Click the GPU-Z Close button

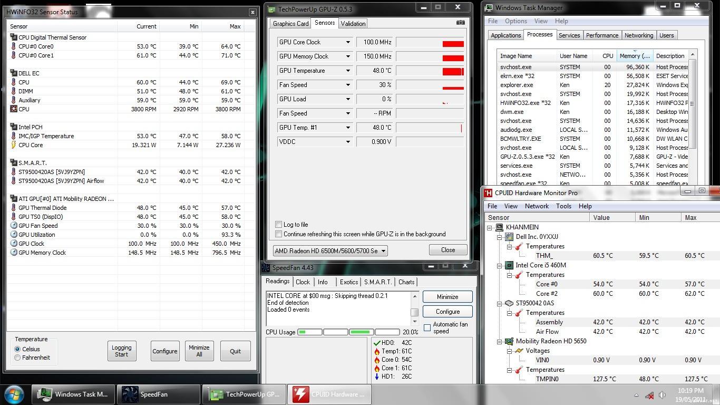coord(448,250)
